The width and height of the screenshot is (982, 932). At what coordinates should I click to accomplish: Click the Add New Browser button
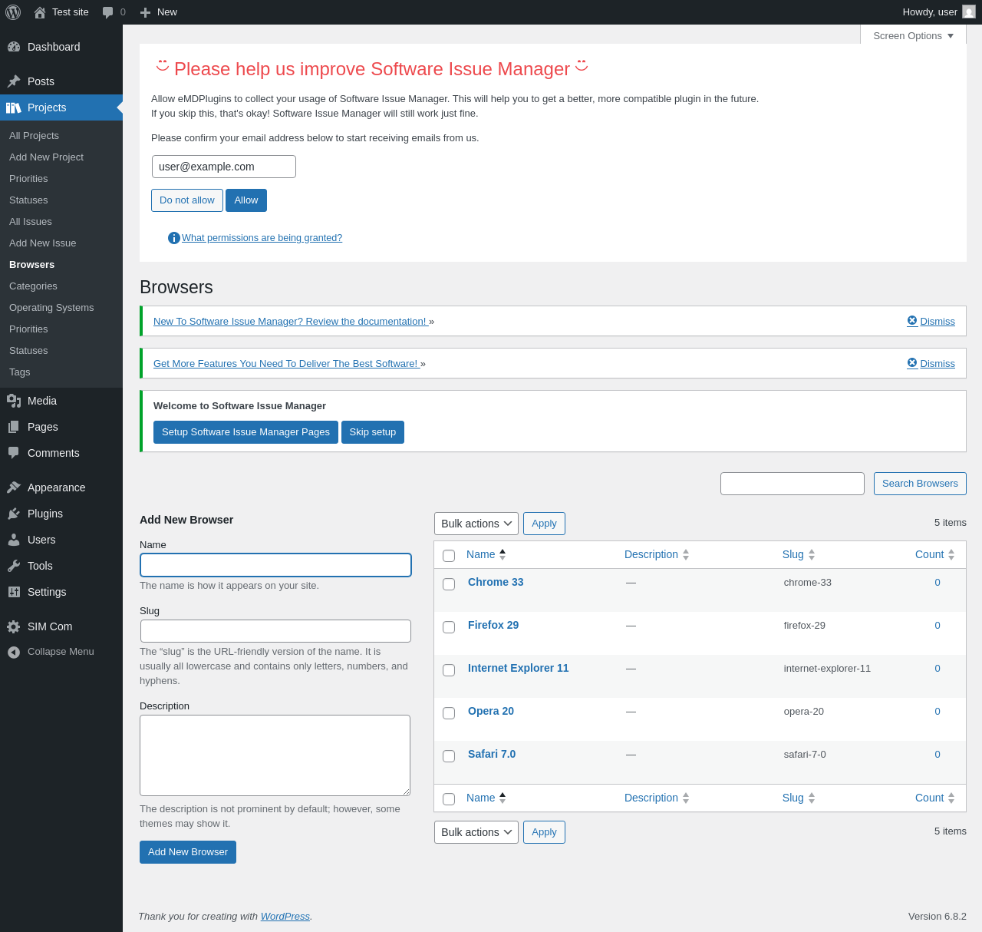point(188,852)
